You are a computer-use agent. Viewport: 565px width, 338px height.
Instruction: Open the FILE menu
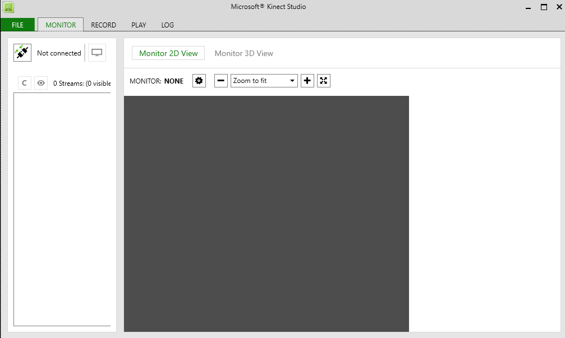[17, 25]
